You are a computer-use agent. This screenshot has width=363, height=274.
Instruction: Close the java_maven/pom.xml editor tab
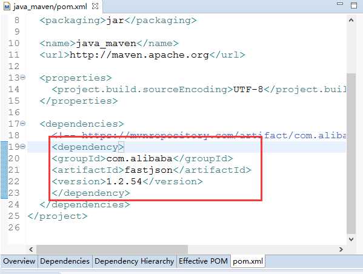click(x=95, y=6)
